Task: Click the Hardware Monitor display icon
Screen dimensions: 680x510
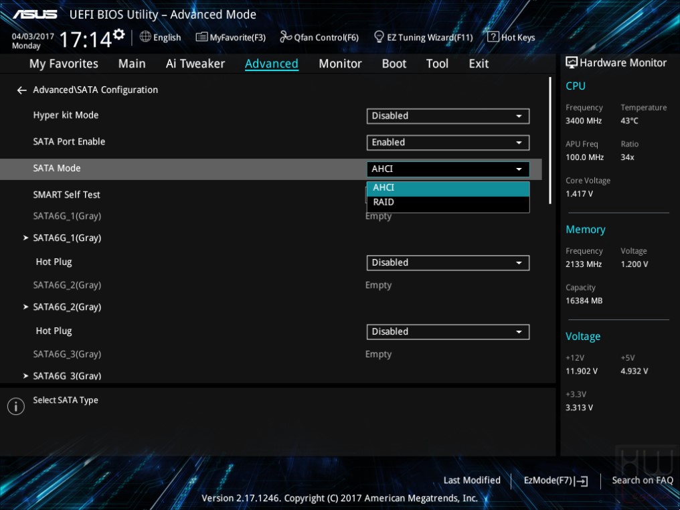Action: coord(571,63)
